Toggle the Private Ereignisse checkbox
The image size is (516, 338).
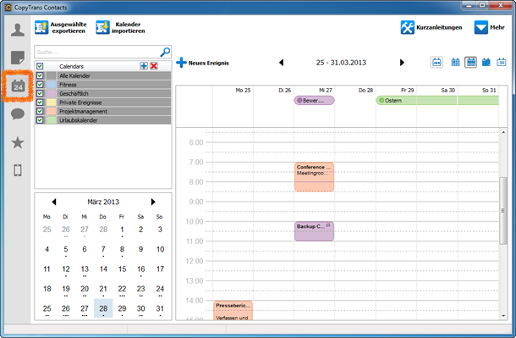click(x=40, y=103)
